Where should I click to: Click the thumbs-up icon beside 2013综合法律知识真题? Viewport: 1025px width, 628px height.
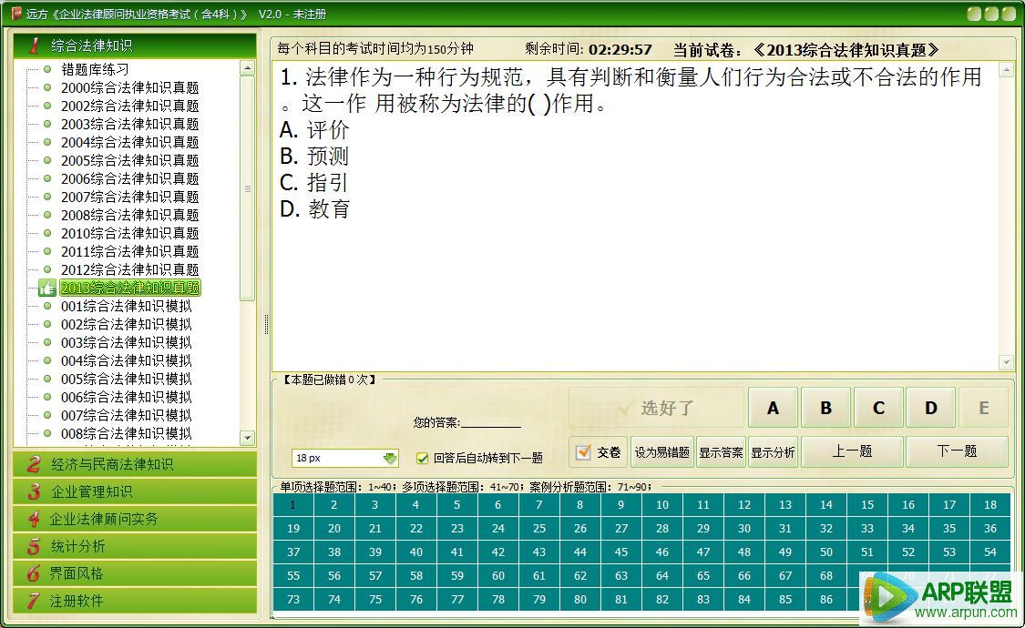[x=47, y=288]
